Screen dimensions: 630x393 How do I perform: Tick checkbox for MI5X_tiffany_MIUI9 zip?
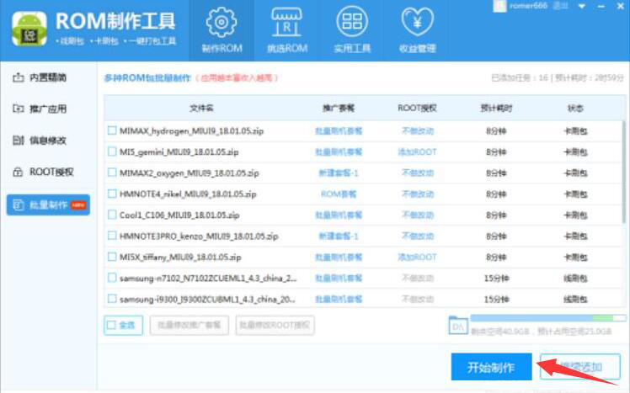112,257
